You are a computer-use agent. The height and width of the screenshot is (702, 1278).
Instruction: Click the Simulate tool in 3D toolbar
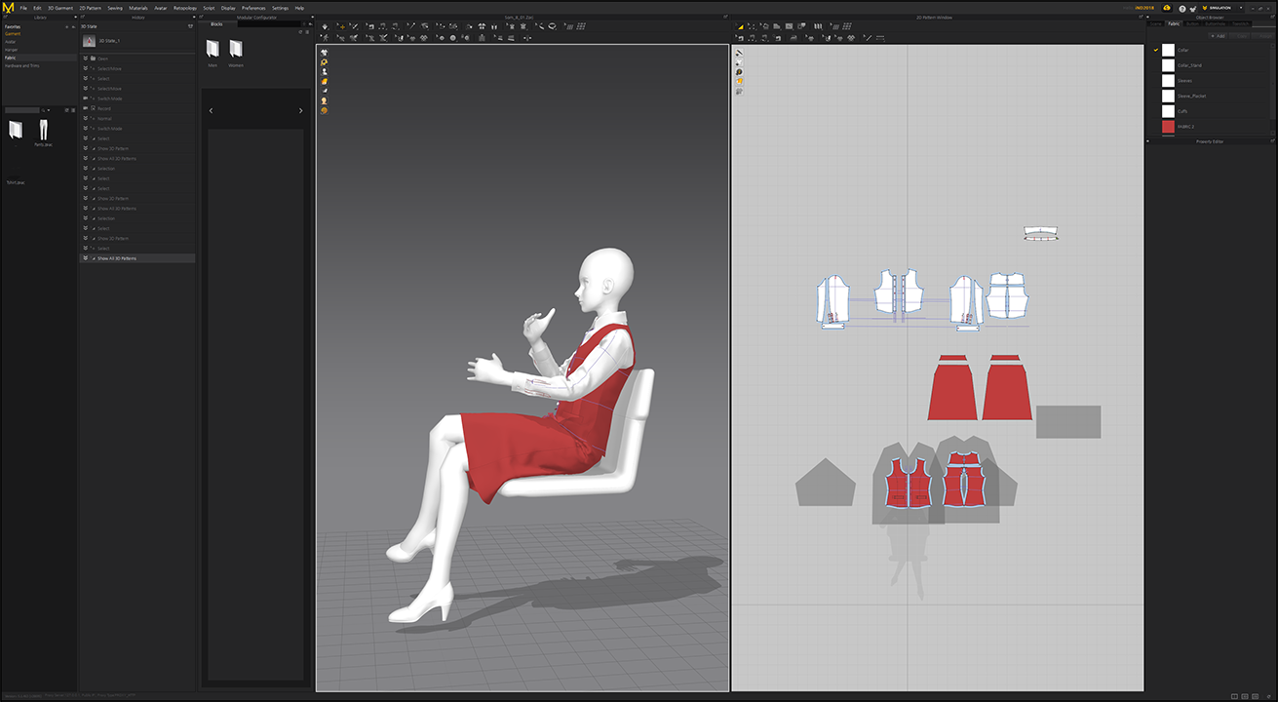[326, 26]
